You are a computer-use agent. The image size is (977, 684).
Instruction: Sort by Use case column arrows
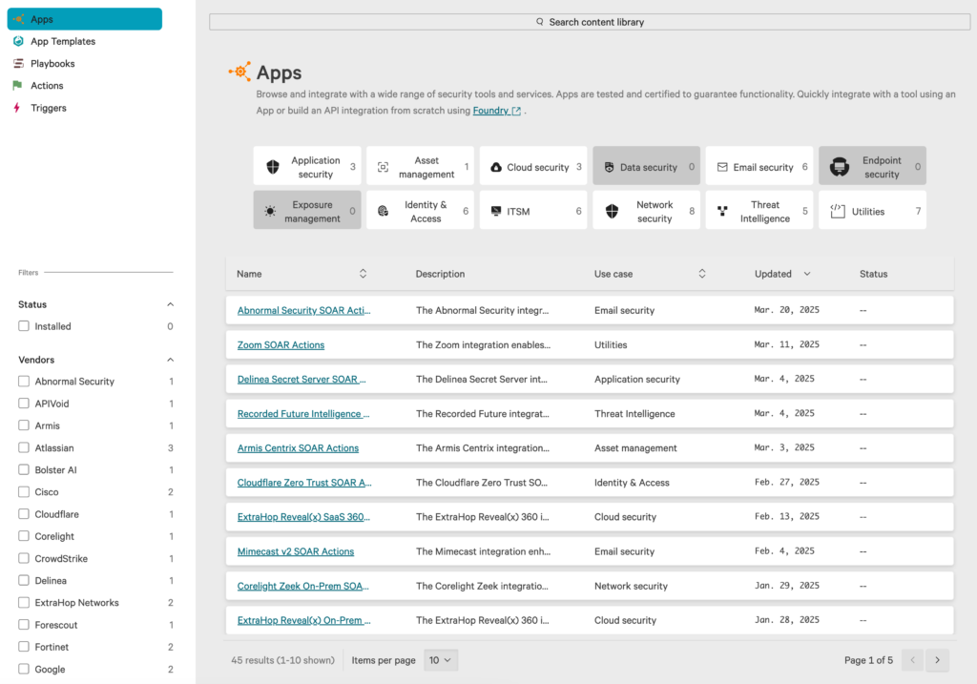pos(701,274)
